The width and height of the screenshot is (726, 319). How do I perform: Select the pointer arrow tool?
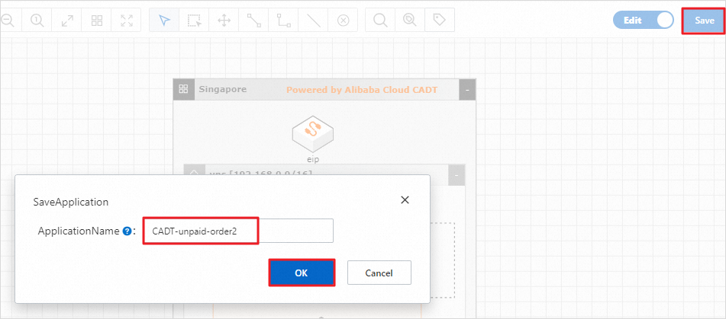click(164, 21)
